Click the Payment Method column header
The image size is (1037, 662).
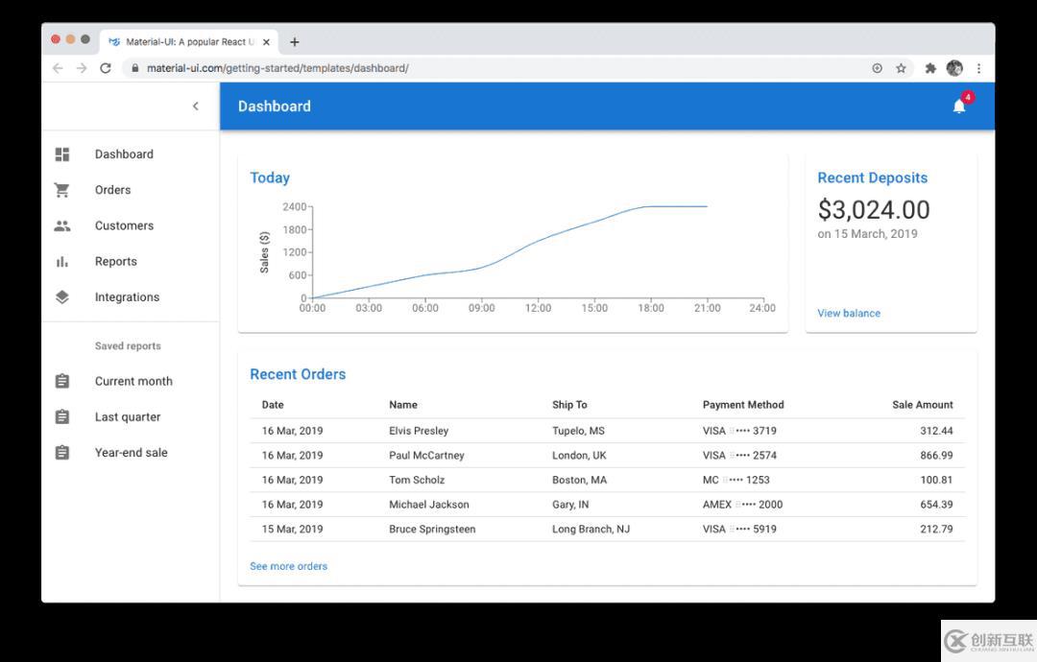[x=742, y=405]
